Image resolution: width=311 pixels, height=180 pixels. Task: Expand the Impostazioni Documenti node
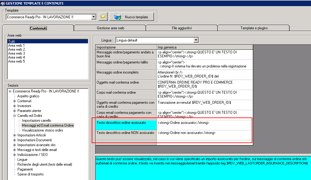pos(14,140)
